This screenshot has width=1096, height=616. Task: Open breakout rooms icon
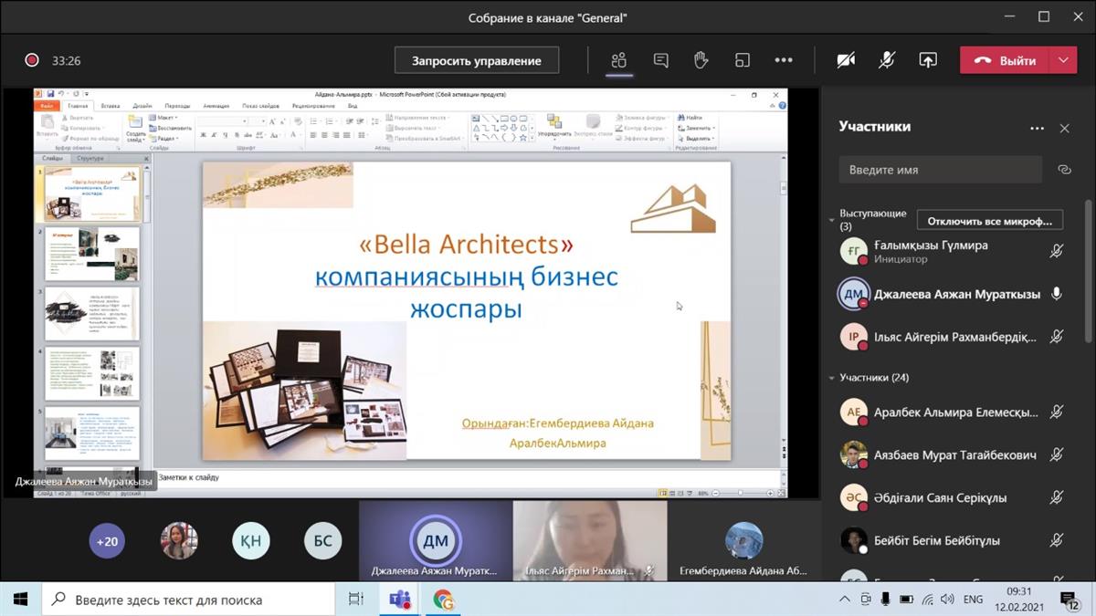click(x=743, y=61)
